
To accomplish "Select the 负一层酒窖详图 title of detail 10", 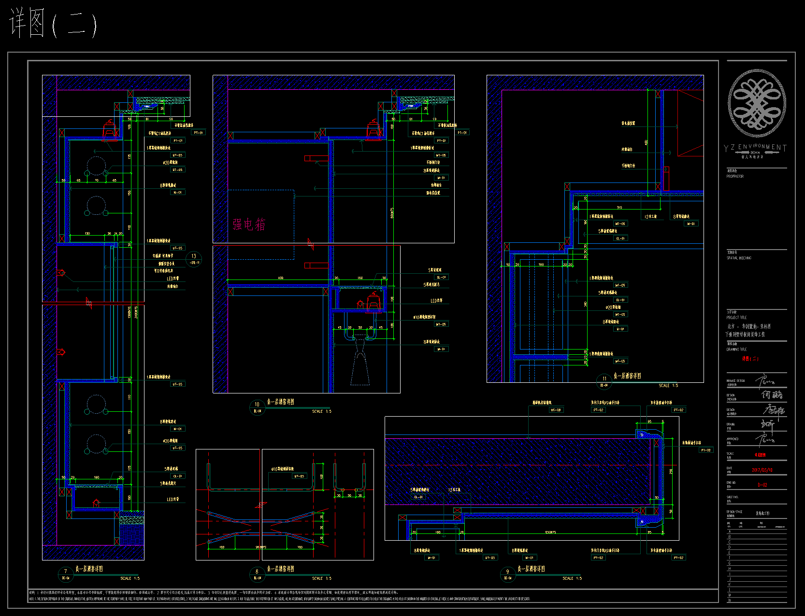I will click(x=281, y=402).
